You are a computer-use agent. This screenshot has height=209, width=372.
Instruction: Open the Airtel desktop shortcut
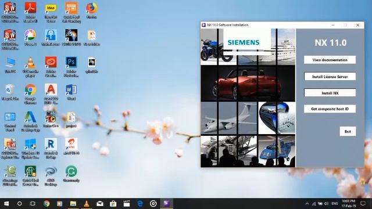(x=71, y=146)
